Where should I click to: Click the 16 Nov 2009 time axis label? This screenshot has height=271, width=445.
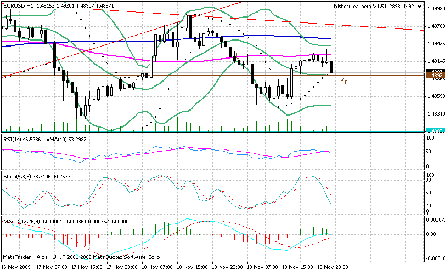pyautogui.click(x=16, y=267)
